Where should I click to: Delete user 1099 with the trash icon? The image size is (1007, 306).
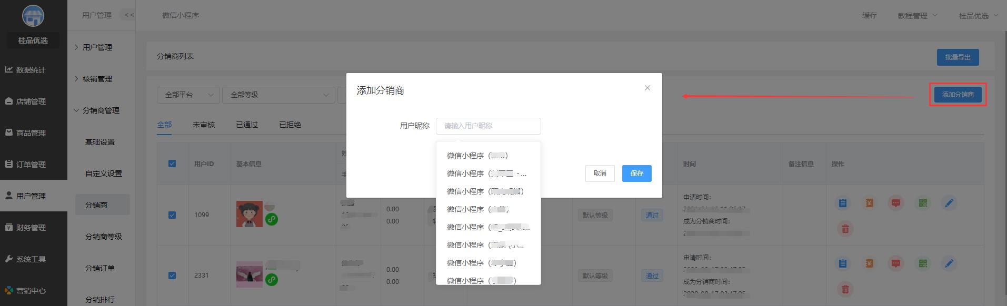click(845, 229)
